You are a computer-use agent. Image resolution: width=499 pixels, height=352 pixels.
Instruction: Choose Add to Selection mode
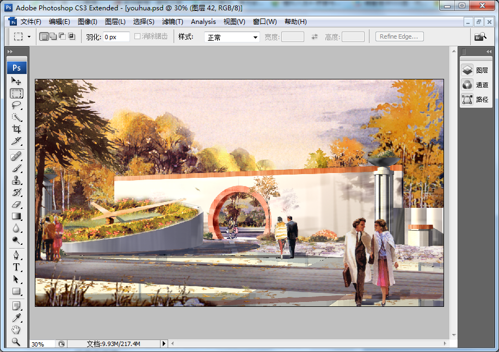pyautogui.click(x=53, y=36)
